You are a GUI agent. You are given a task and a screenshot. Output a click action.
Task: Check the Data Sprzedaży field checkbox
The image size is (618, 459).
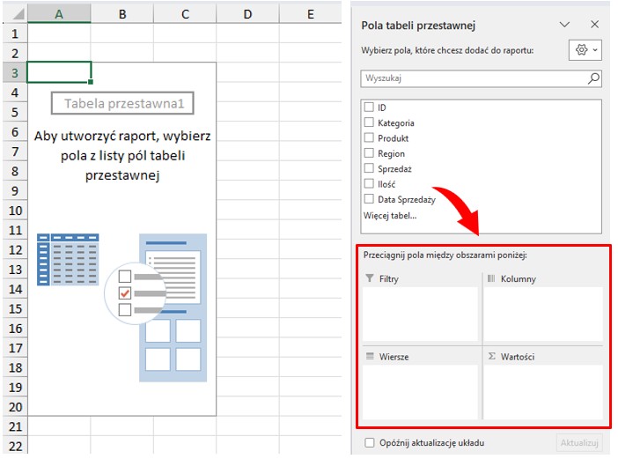pos(369,199)
